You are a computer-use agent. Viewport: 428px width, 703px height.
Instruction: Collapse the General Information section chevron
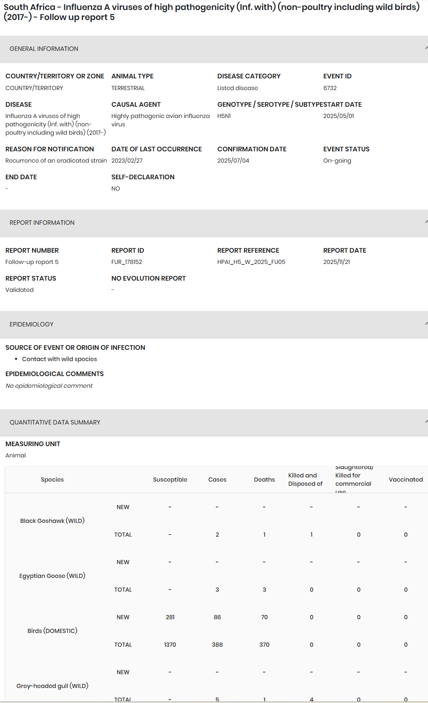426,48
